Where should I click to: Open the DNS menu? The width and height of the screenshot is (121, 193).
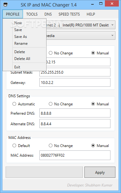[x=48, y=14]
